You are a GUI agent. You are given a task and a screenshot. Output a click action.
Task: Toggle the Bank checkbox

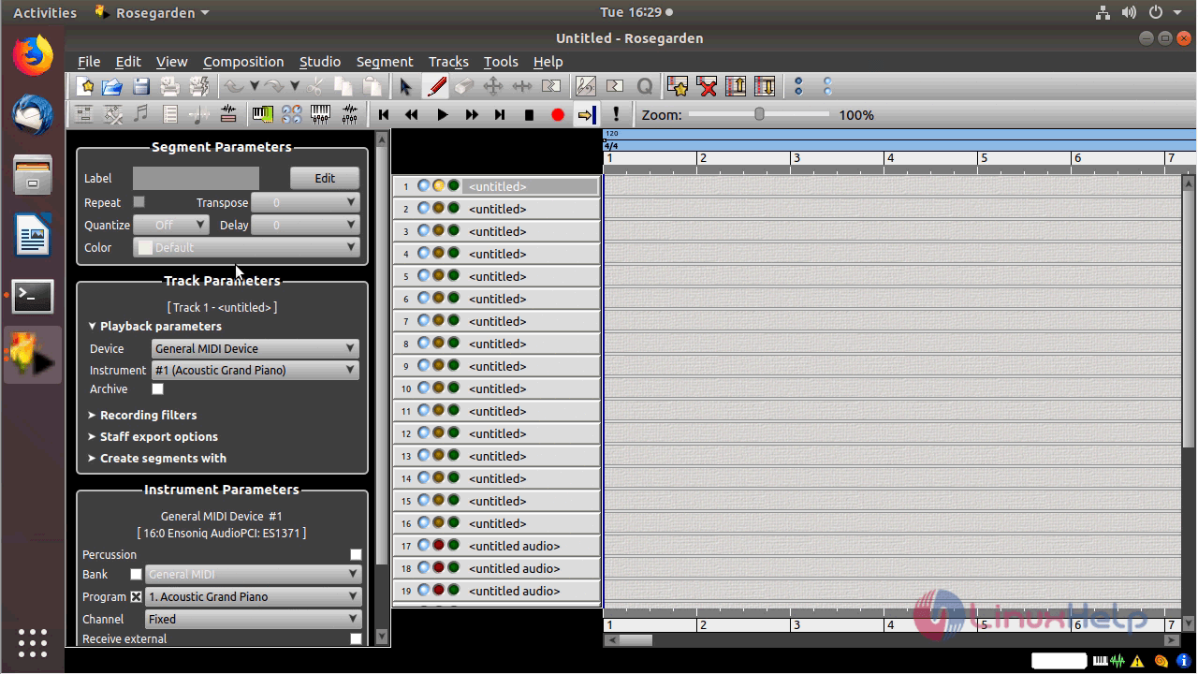pyautogui.click(x=136, y=574)
